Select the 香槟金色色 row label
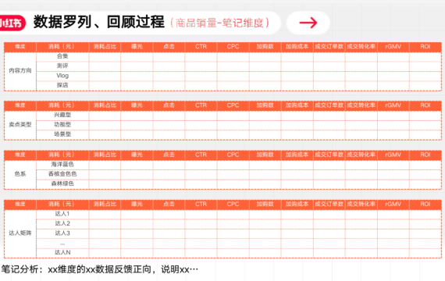Viewport: 445px width, 281px height. 62,174
